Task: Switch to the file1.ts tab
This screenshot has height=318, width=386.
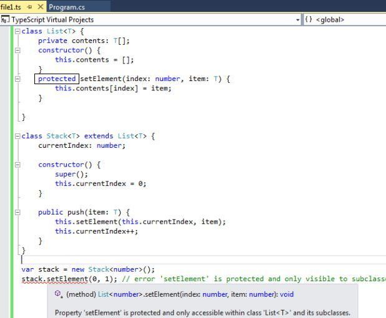Action: coord(11,7)
